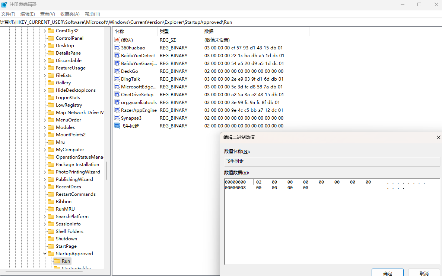Click 取消 to cancel binary edit
Viewport: 442px width, 276px height.
[424, 273]
